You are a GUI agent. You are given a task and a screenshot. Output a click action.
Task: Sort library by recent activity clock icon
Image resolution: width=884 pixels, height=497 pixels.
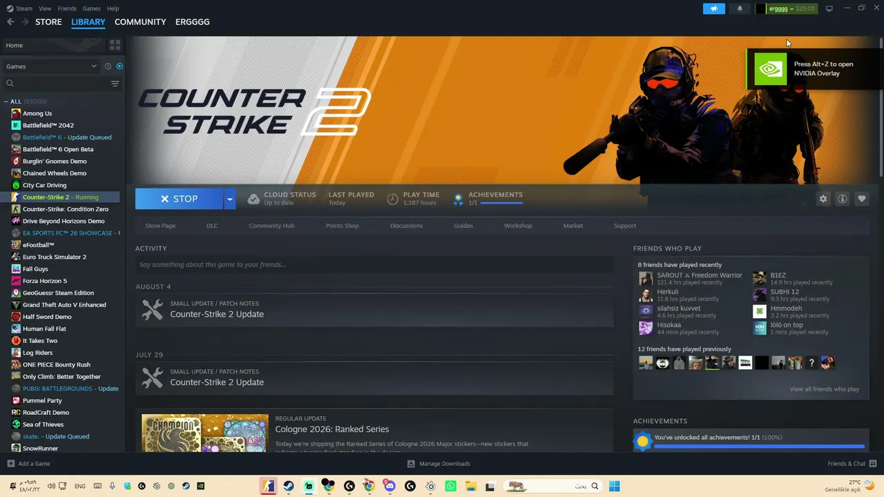tap(108, 66)
